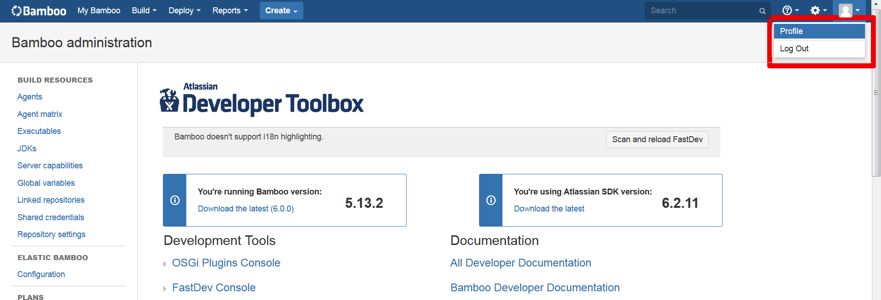Screen dimensions: 881x300
Task: Click the Developer Toolbox logo icon
Action: pyautogui.click(x=169, y=100)
